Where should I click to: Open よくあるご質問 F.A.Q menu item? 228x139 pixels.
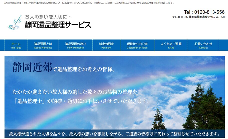(x=171, y=45)
